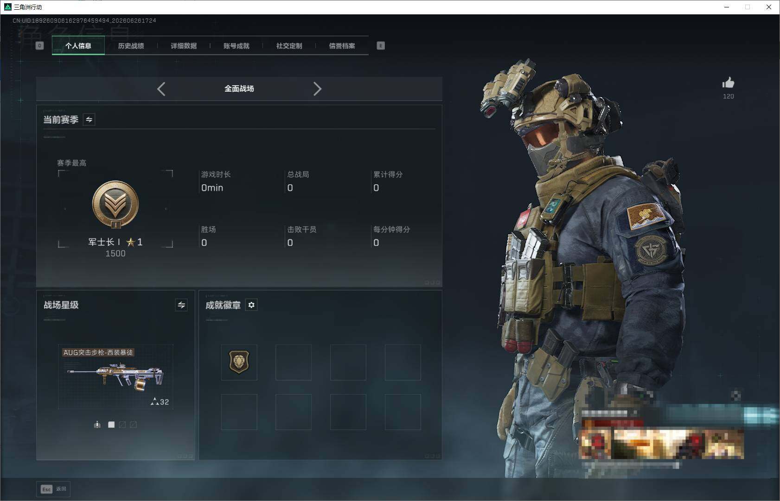780x501 pixels.
Task: Go to the 账号成就 tab
Action: point(237,45)
